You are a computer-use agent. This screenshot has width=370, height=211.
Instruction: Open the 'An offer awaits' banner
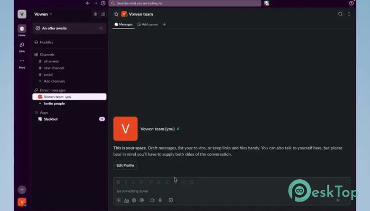pos(69,28)
